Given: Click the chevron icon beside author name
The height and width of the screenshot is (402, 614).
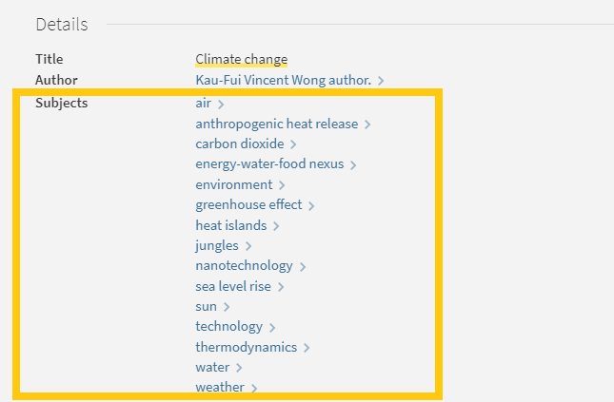Looking at the screenshot, I should tap(381, 81).
